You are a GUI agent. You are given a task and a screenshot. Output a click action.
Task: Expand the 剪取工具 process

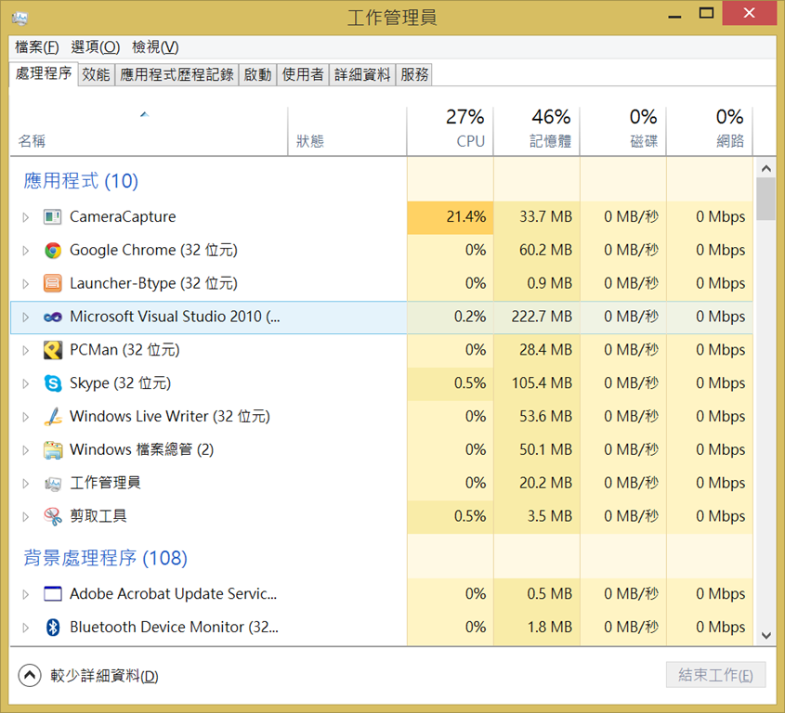pyautogui.click(x=25, y=516)
